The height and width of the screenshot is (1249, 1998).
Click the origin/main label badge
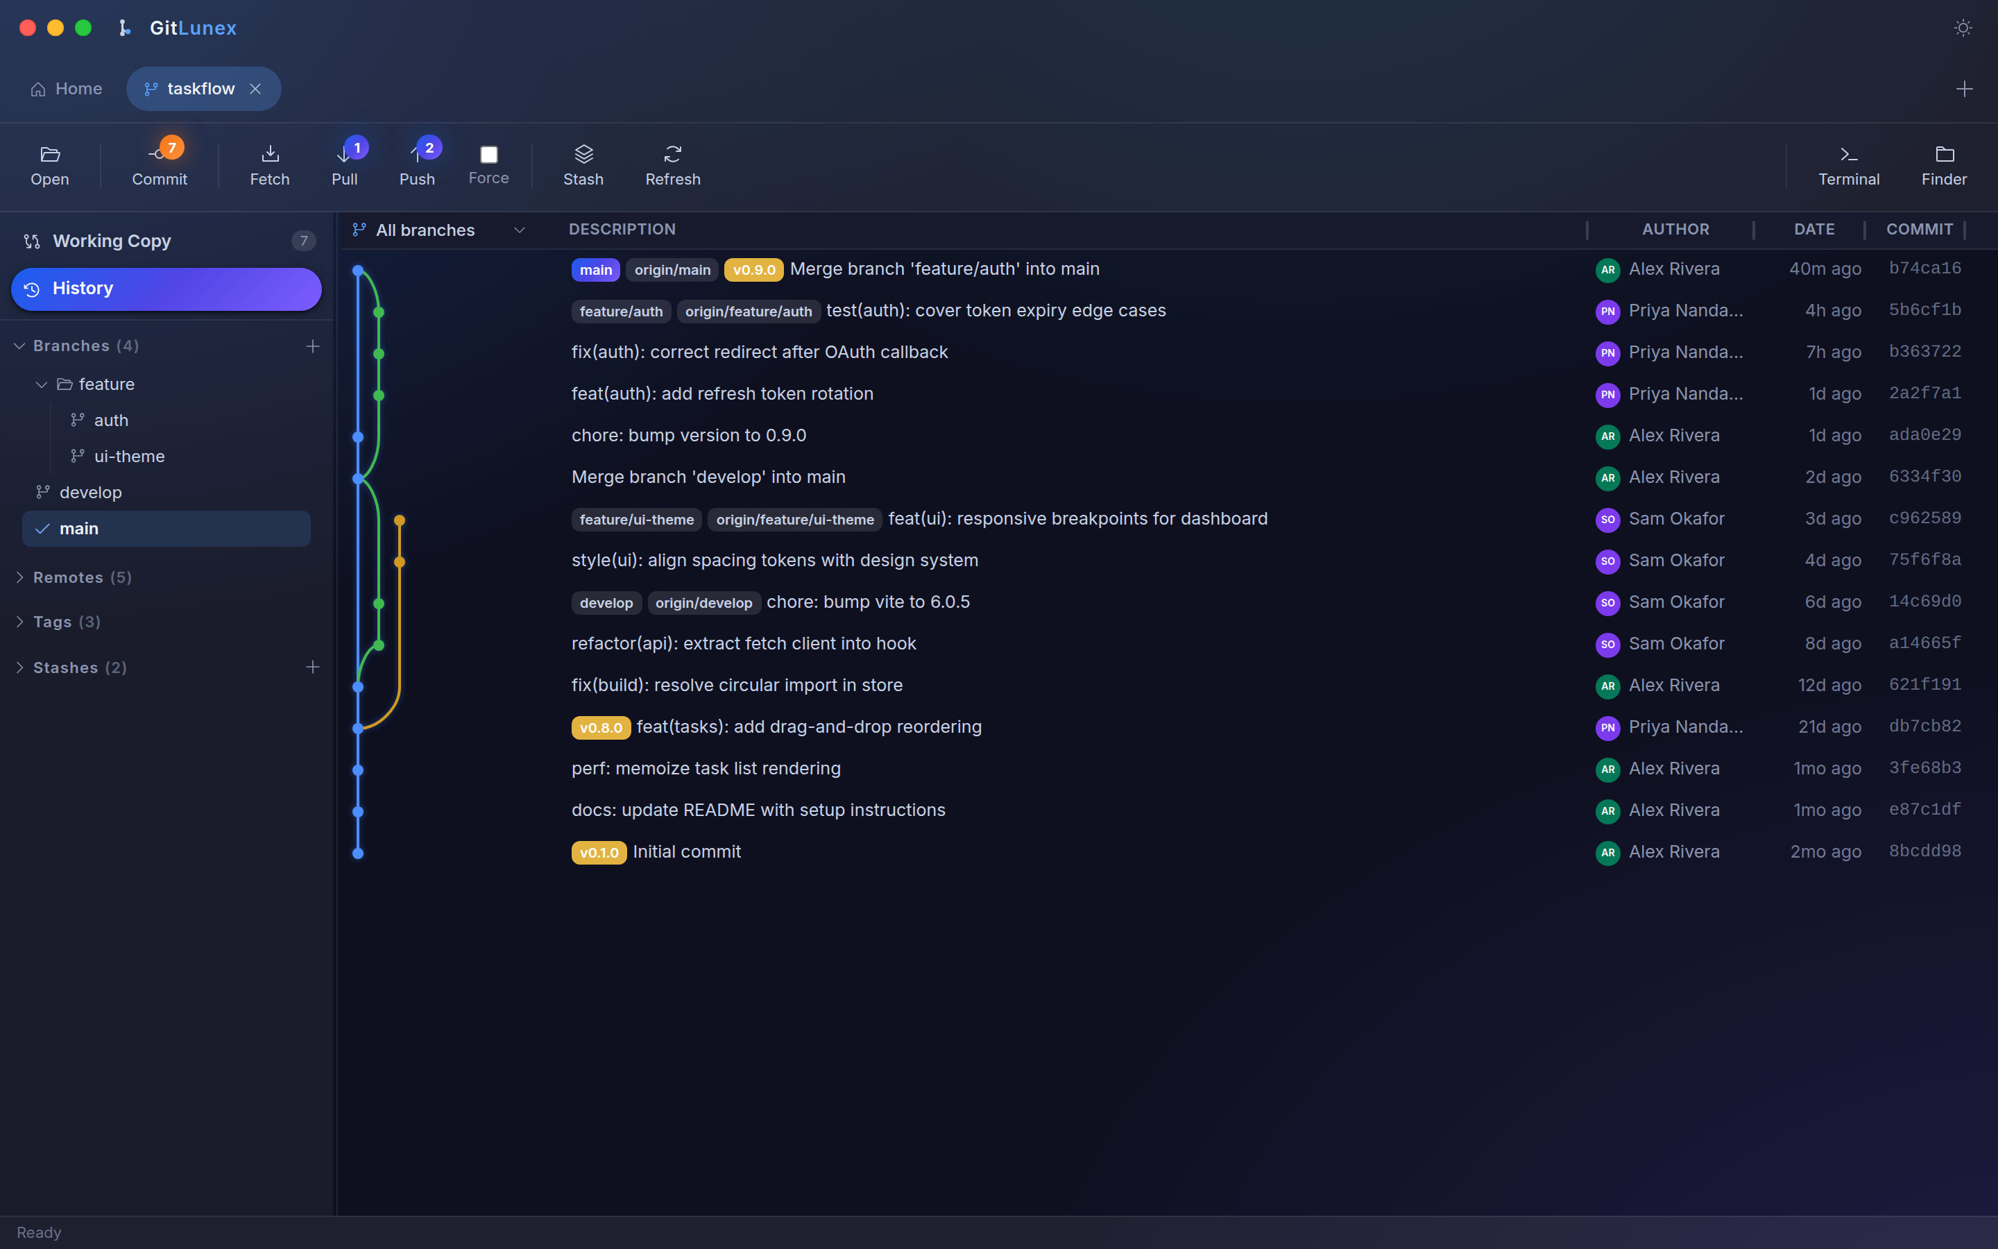tap(672, 269)
